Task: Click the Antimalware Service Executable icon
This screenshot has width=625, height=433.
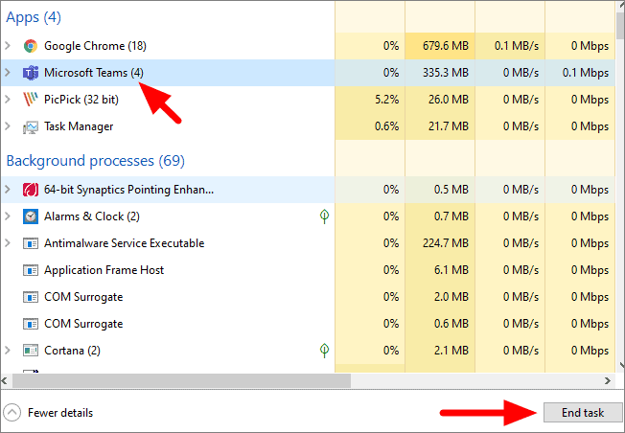Action: (31, 243)
